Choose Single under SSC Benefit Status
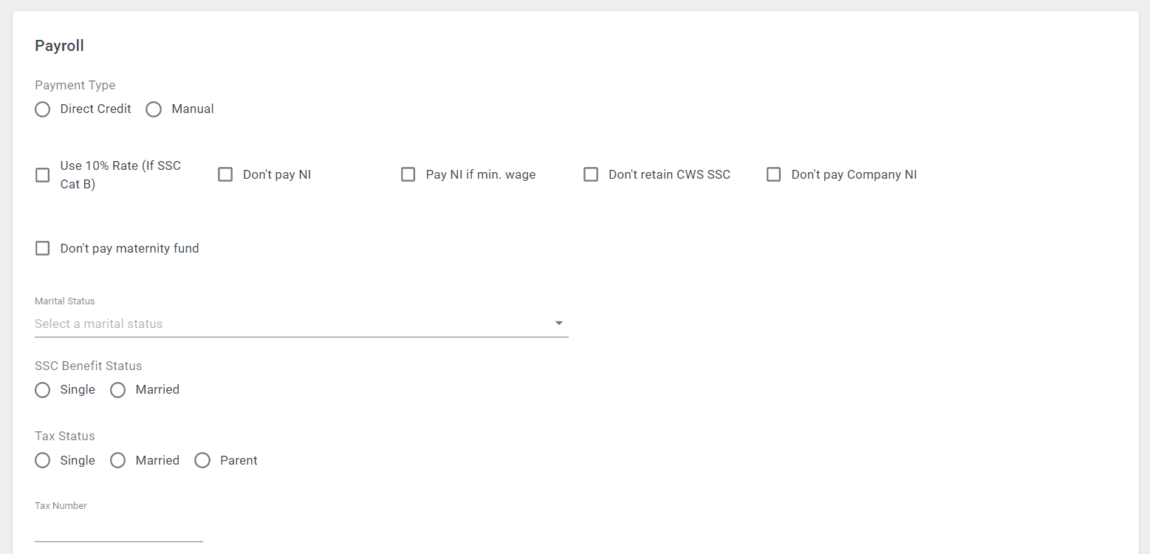This screenshot has width=1150, height=554. (x=43, y=390)
